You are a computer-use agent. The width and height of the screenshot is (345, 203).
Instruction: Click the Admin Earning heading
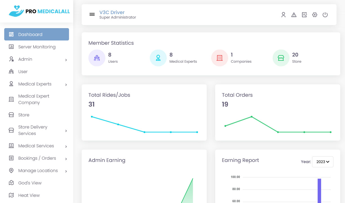pos(107,160)
